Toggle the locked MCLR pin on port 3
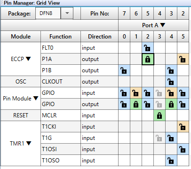Screen dimensions: 191x169 coord(159,115)
